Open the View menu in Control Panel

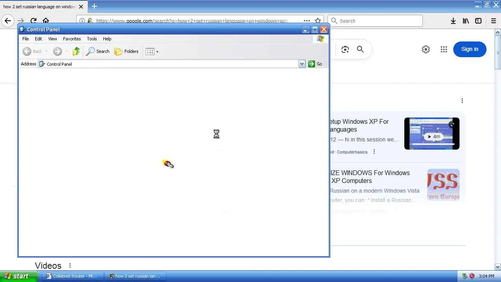click(x=52, y=39)
